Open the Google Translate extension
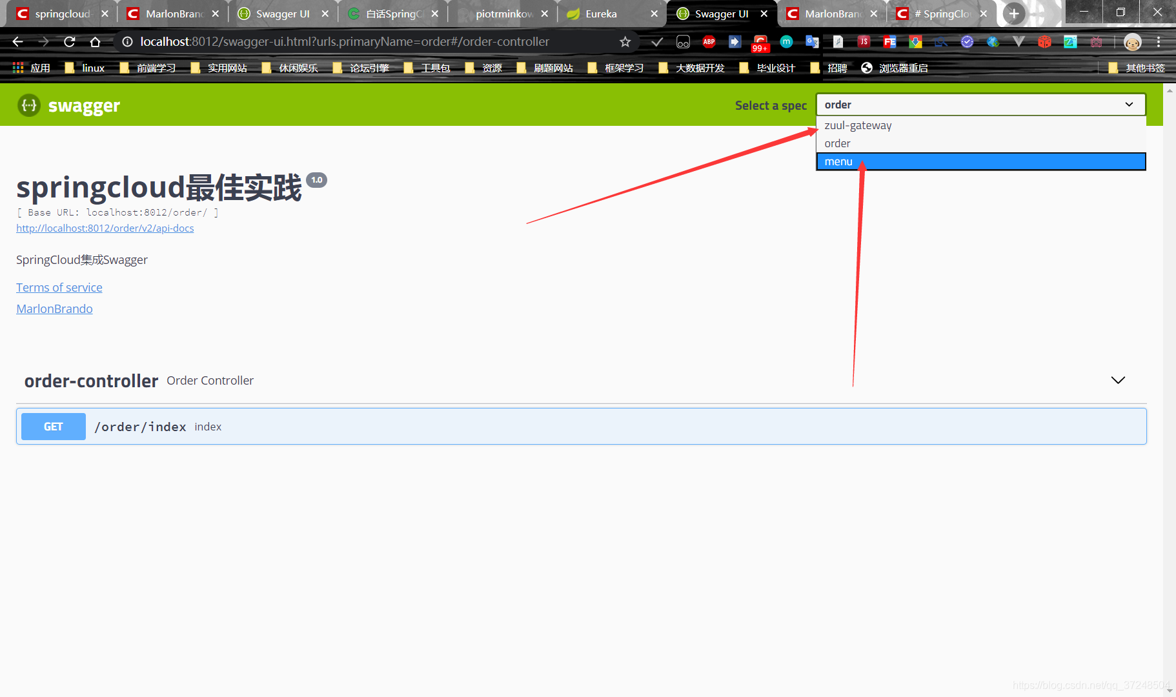The height and width of the screenshot is (697, 1176). tap(812, 42)
